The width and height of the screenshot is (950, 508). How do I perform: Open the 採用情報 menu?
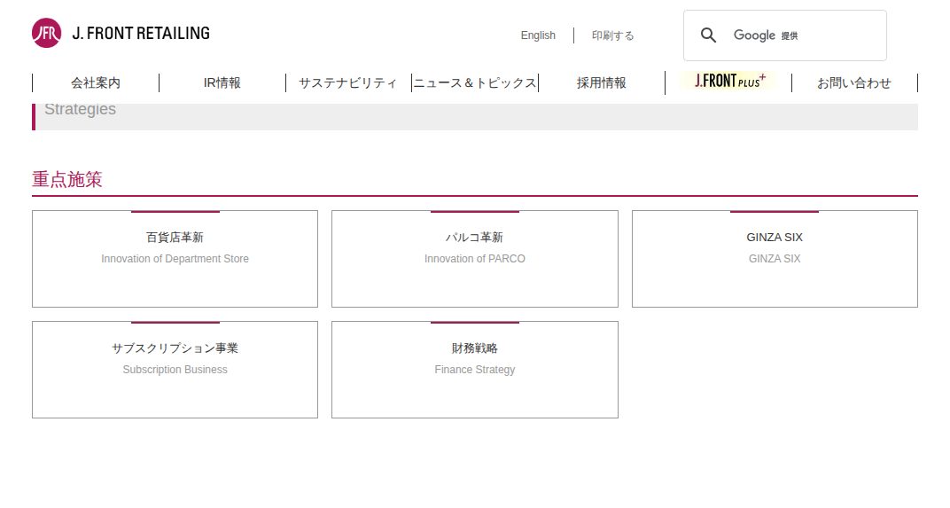tap(602, 83)
